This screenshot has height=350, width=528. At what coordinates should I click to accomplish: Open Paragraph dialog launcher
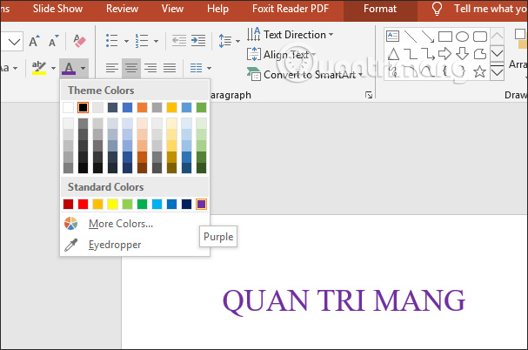[x=369, y=95]
